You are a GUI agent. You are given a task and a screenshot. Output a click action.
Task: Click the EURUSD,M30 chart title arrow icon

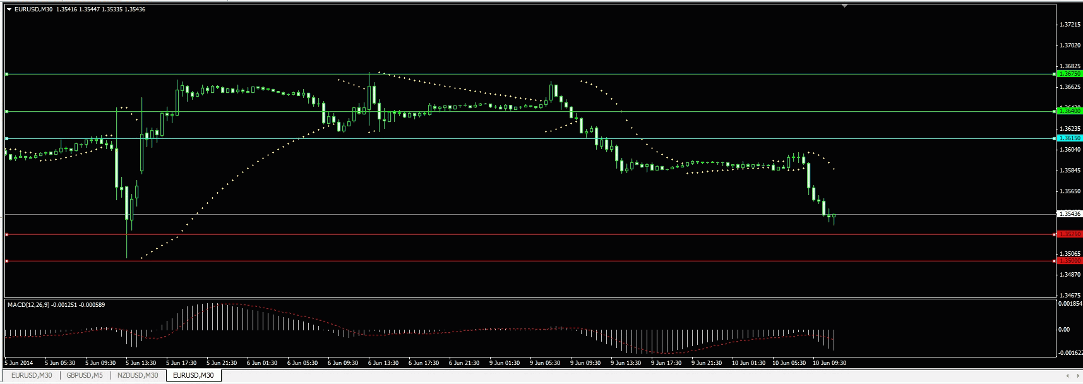(x=9, y=9)
